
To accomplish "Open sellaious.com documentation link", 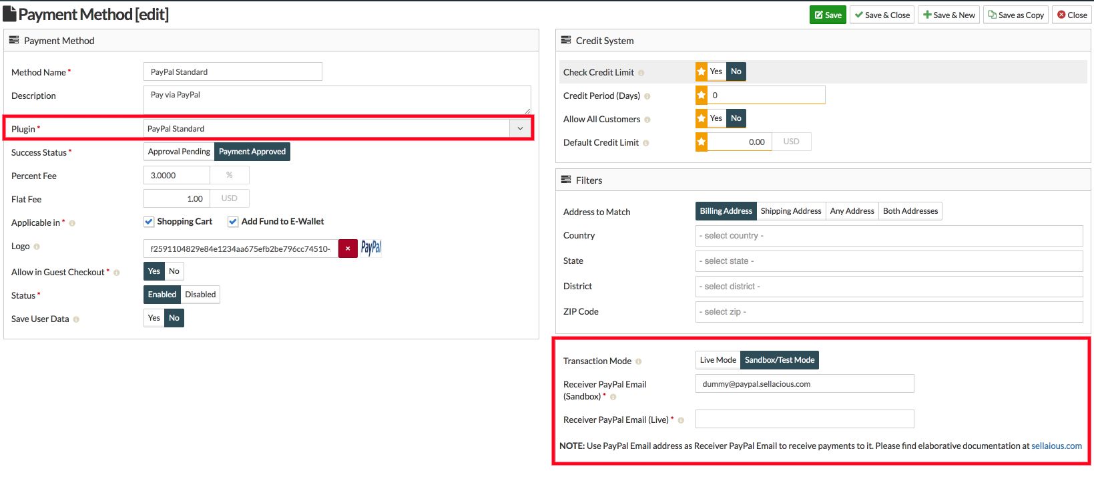I will pos(1057,446).
